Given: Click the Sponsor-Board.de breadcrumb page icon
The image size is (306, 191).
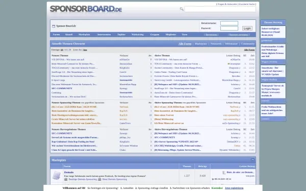Looking at the screenshot, I should pyautogui.click(x=54, y=26).
